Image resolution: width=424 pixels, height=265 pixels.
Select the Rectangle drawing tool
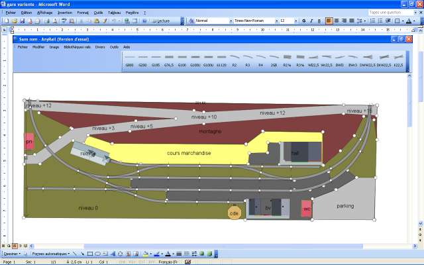[x=90, y=254]
